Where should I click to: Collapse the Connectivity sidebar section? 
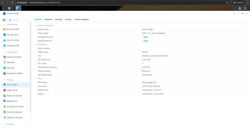(x=4, y=52)
